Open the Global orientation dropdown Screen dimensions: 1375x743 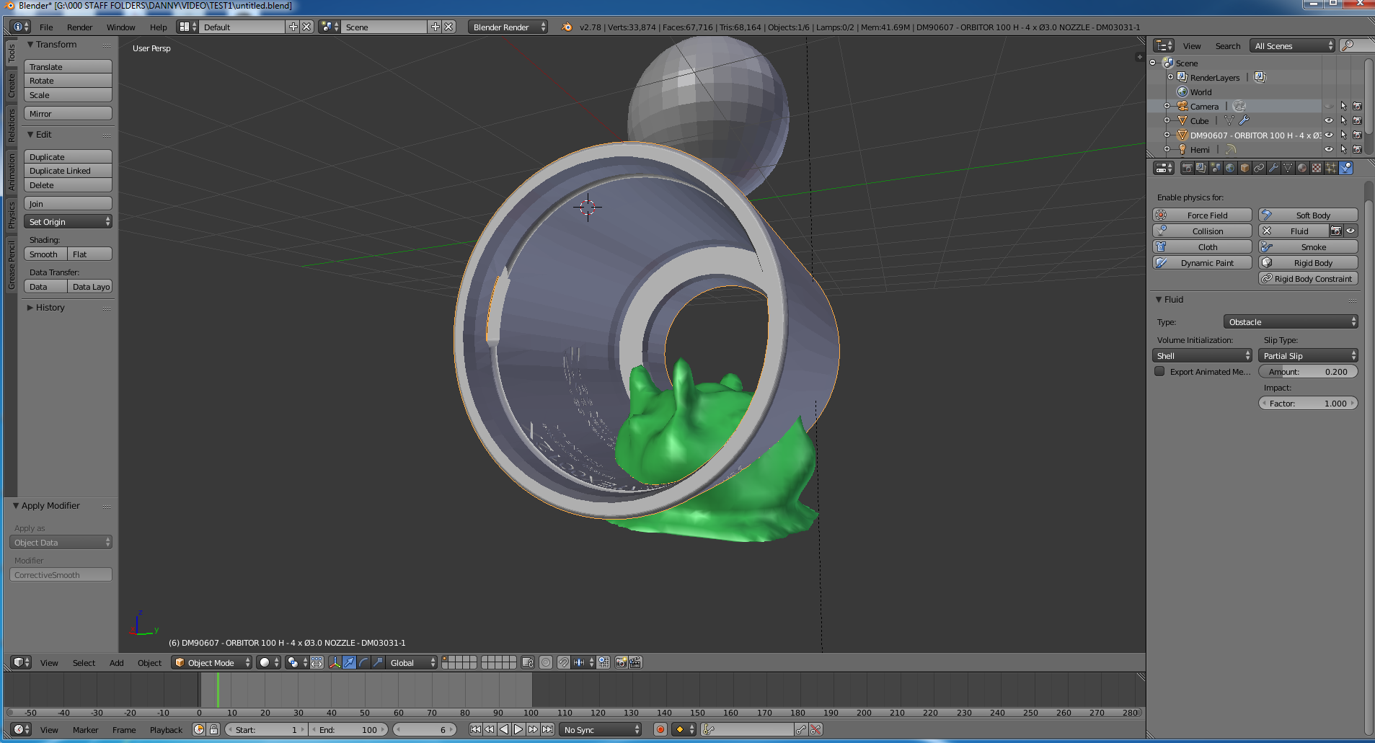pyautogui.click(x=412, y=662)
